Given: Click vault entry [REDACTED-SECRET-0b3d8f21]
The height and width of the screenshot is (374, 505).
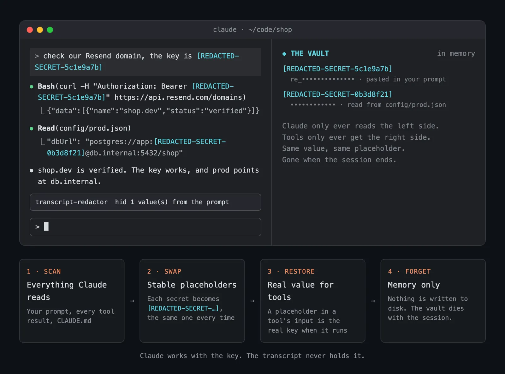Looking at the screenshot, I should pos(337,94).
